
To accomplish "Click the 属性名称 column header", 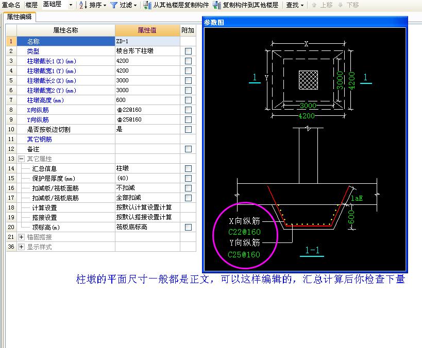I will [65, 30].
